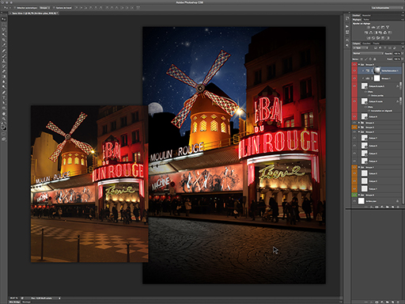Viewport: 405px width, 304px height.
Task: Select the Quick Selection tool
Action: (4, 35)
